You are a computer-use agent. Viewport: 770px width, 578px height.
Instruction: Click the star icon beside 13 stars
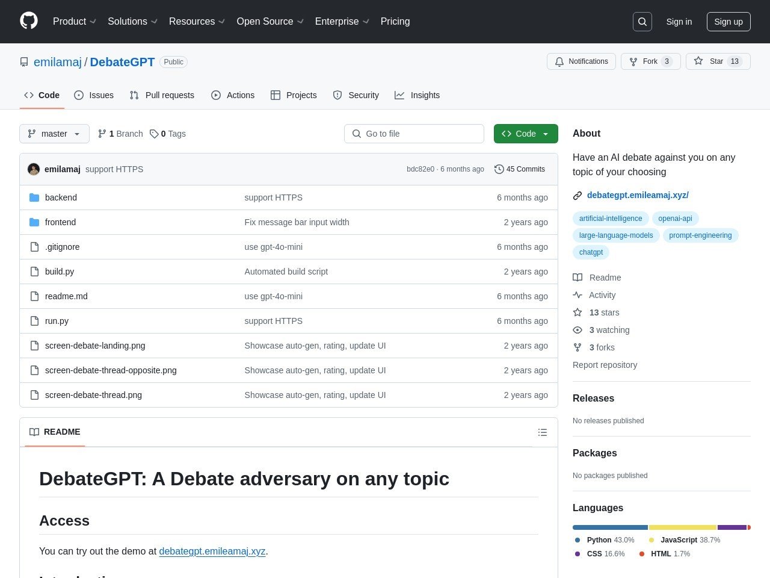[x=577, y=312]
